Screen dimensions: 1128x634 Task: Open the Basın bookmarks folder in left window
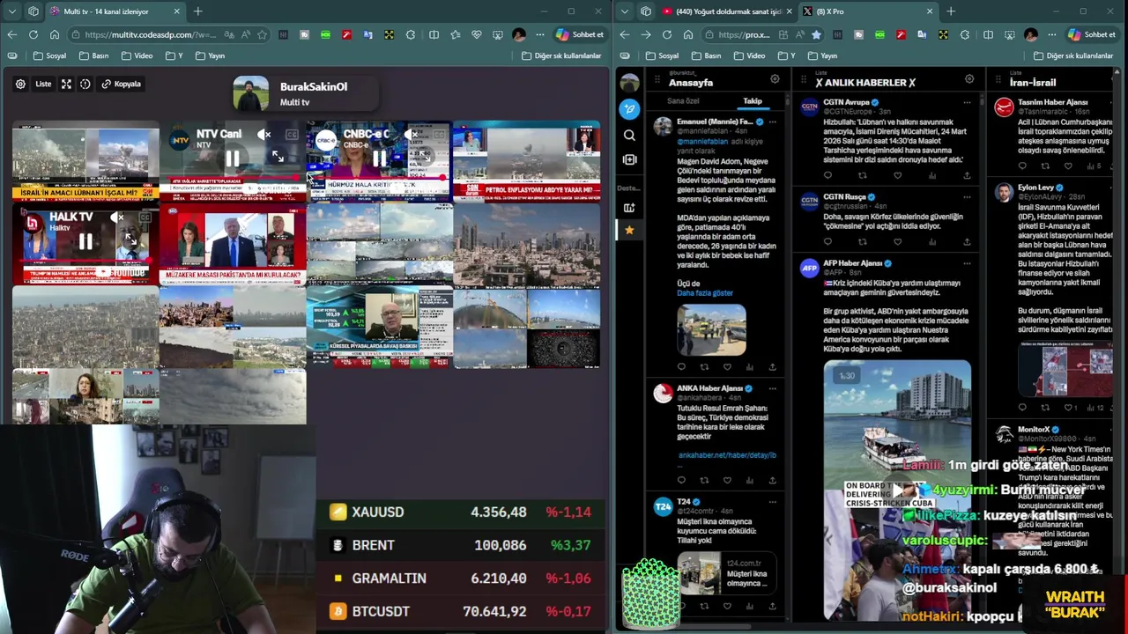click(x=94, y=55)
